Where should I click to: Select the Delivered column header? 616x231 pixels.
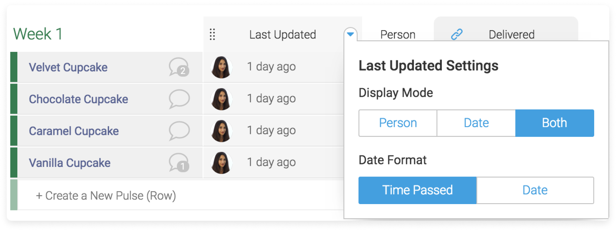click(x=511, y=35)
